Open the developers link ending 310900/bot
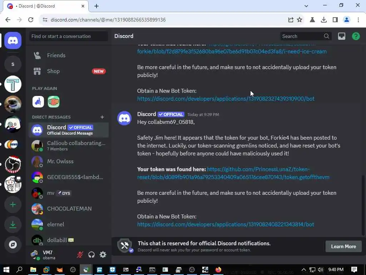Image resolution: width=366 pixels, height=275 pixels. tap(226, 99)
